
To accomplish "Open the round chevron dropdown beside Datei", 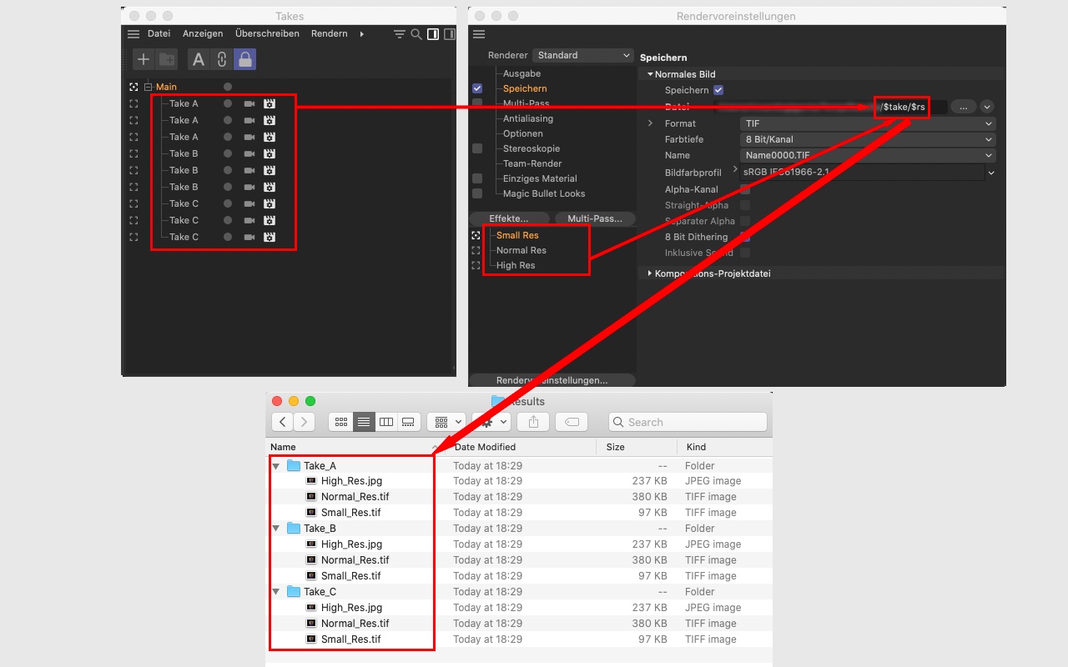I will (x=987, y=107).
